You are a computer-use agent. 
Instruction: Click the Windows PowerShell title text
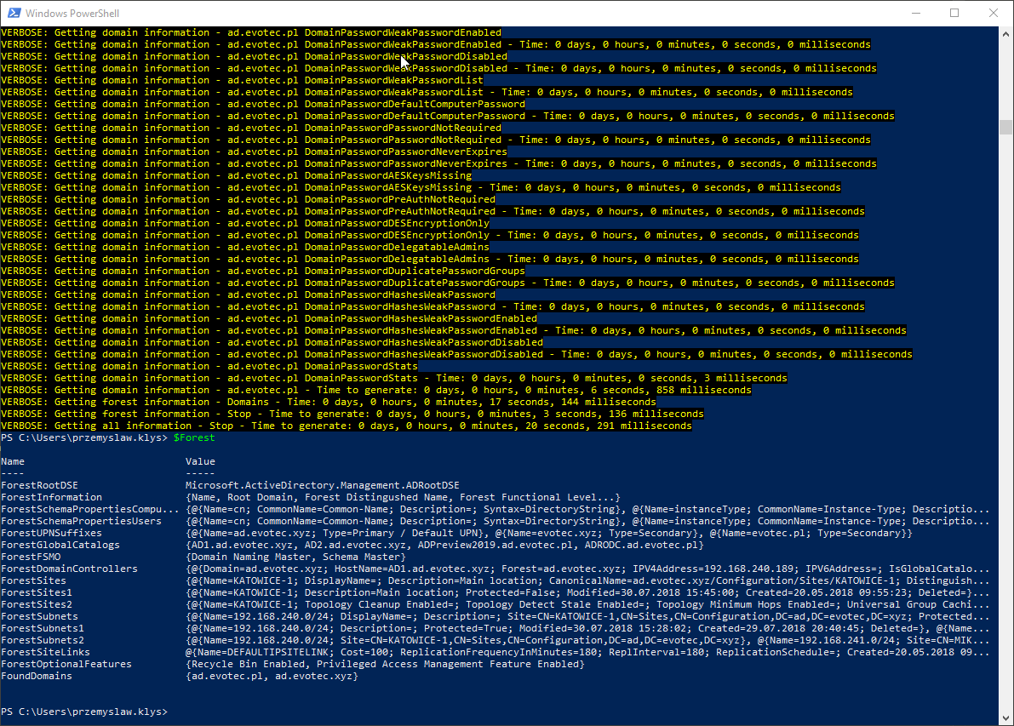click(x=72, y=13)
